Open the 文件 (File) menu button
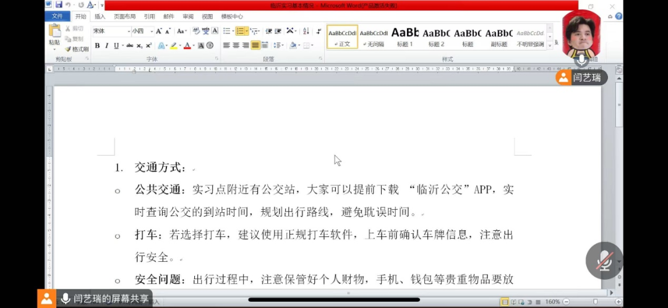Image resolution: width=668 pixels, height=308 pixels. click(57, 17)
